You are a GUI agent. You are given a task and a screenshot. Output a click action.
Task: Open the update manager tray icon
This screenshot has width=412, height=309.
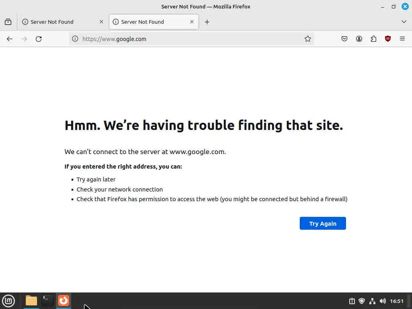click(352, 301)
